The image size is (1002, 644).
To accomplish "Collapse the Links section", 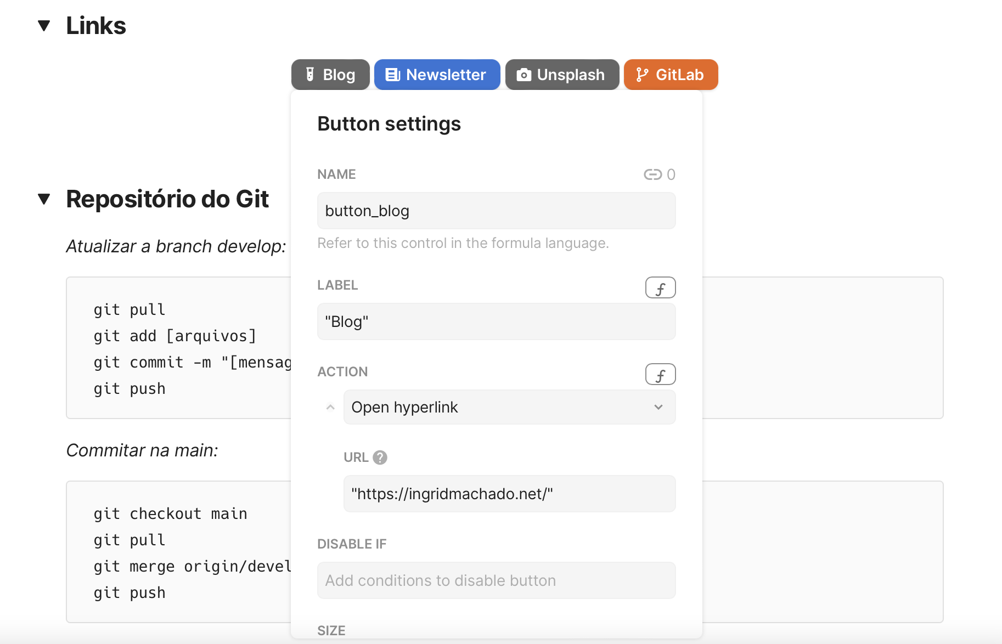I will coord(43,25).
